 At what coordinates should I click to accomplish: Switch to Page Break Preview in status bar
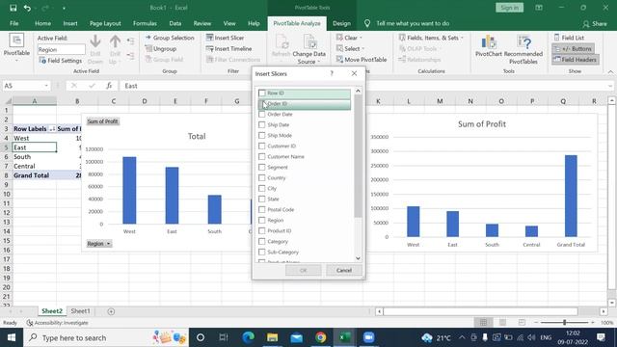coord(522,323)
